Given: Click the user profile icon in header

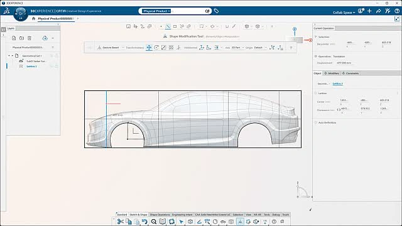Looking at the screenshot, I should [361, 11].
